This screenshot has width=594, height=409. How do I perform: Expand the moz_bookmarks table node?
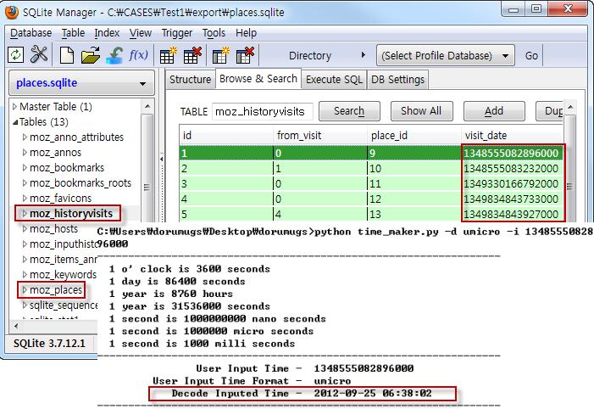(25, 168)
